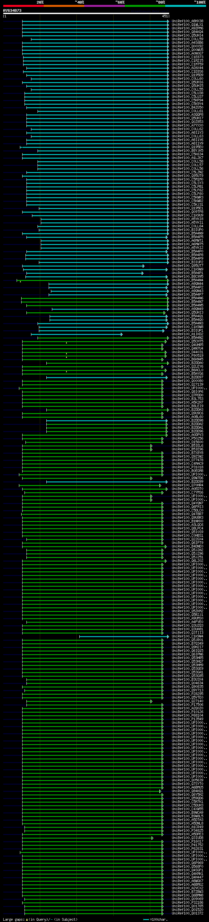This screenshot has width=209, height=922.
Task: Select the UniRef100_B4ZG50 label
Action: [x=187, y=107]
